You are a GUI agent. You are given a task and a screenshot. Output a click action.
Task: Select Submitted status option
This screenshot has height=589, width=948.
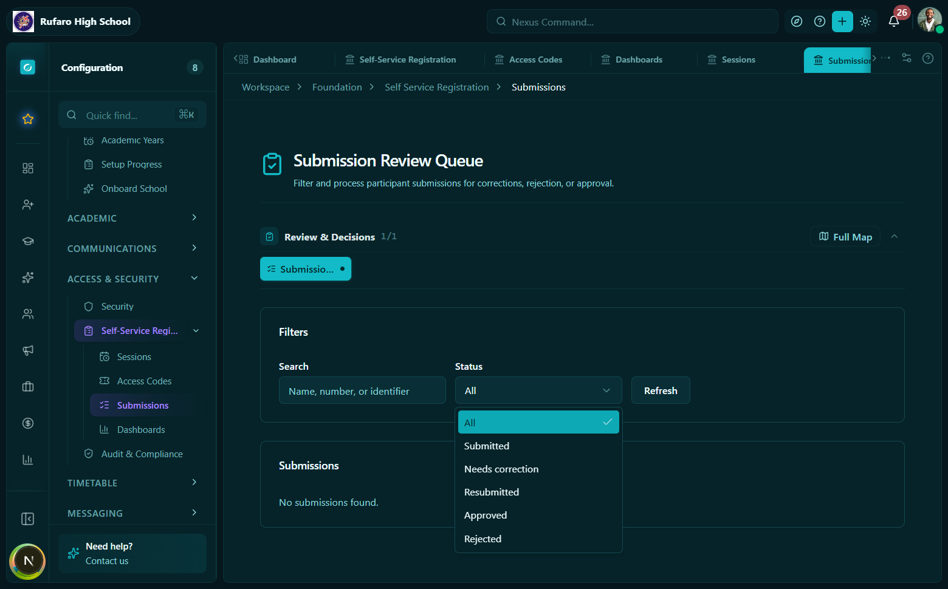(x=538, y=446)
